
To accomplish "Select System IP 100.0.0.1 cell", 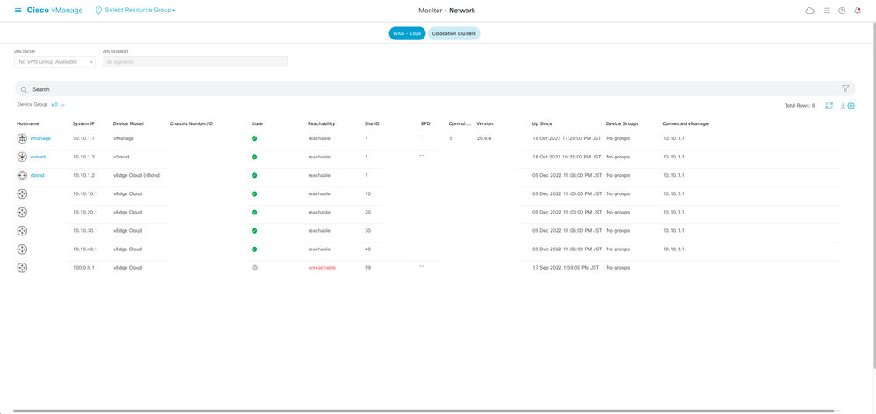I will (84, 268).
